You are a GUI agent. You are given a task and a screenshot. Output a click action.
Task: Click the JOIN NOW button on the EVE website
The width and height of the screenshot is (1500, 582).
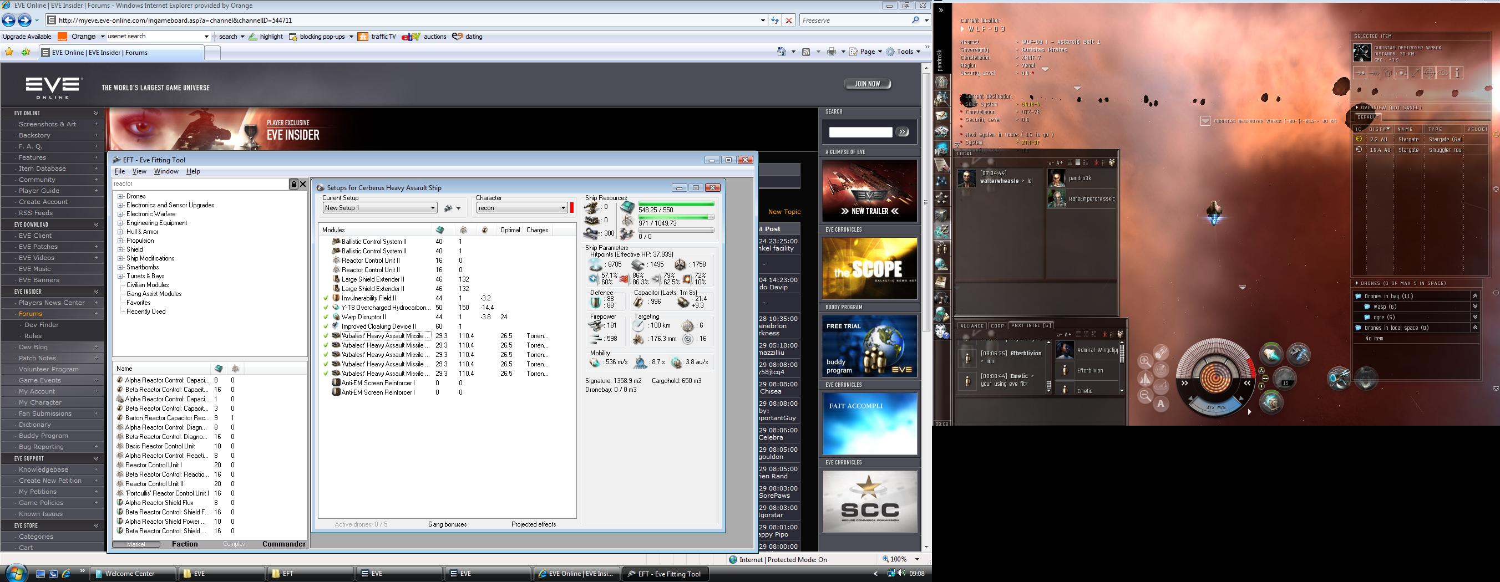[x=867, y=84]
